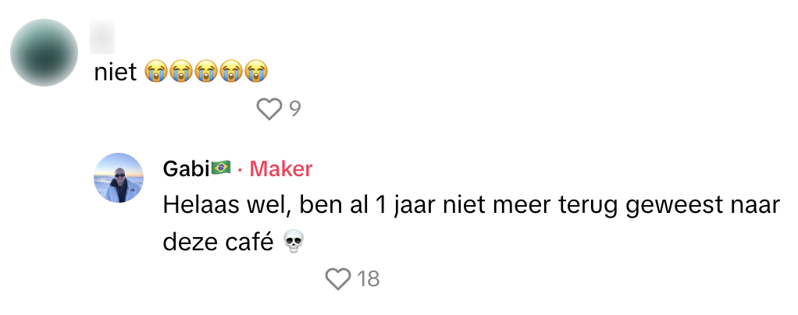Click the red Maker badge
This screenshot has height=315, width=798.
[280, 168]
